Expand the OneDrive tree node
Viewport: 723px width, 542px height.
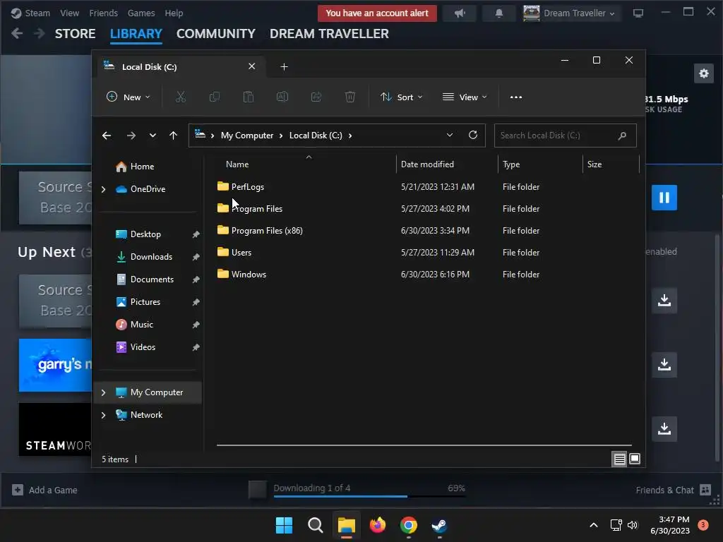click(x=103, y=189)
